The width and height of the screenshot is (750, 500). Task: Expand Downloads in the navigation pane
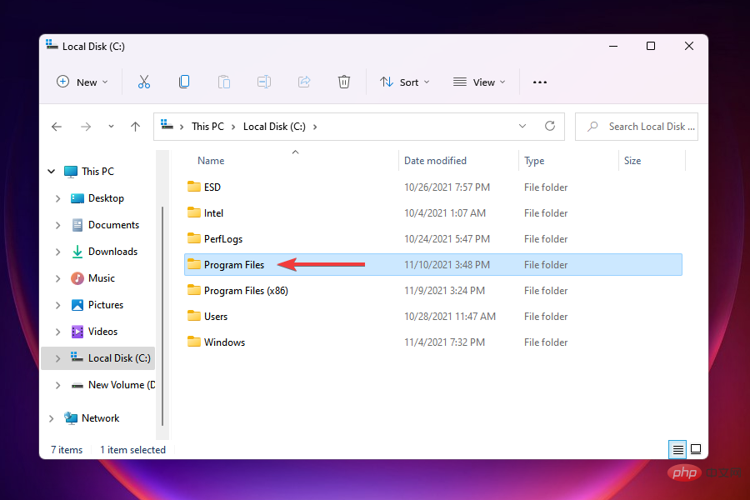(57, 251)
